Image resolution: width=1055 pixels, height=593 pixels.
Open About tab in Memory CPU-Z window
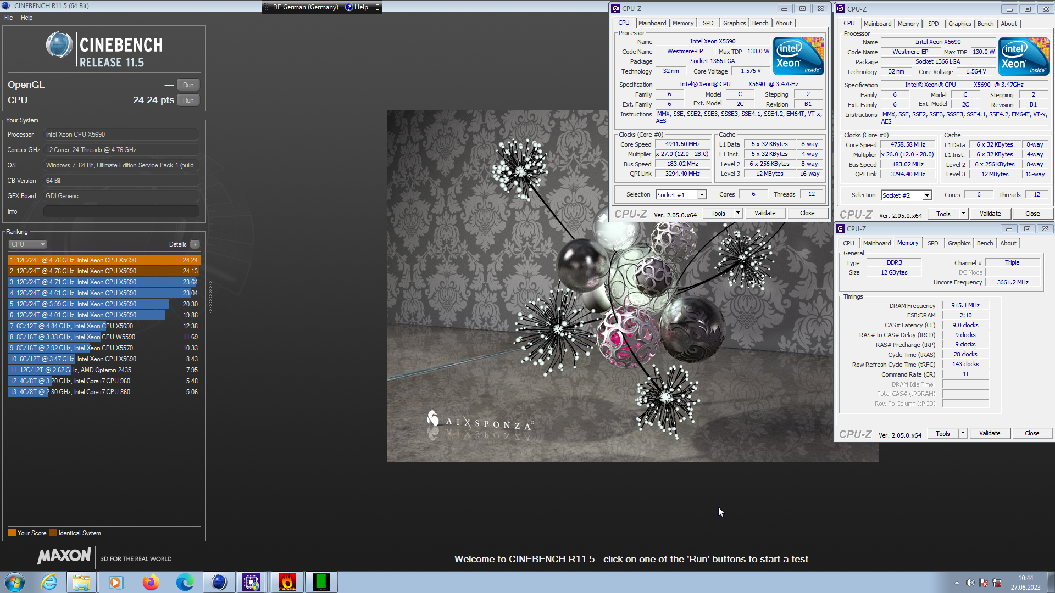pos(1008,243)
